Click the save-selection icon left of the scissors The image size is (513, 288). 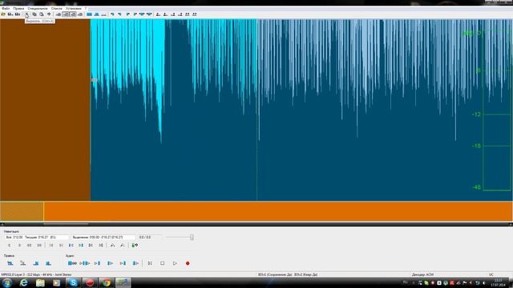[x=18, y=14]
